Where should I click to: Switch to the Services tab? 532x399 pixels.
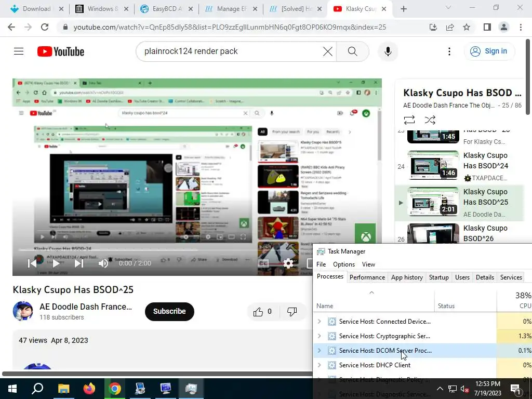click(x=511, y=277)
